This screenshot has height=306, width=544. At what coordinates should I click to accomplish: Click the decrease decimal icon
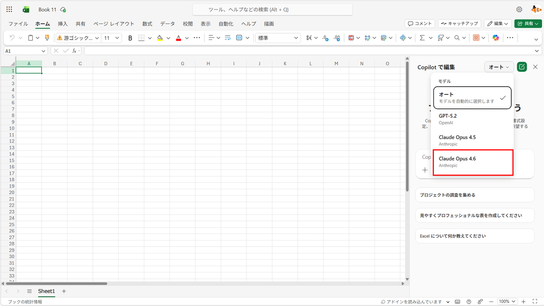click(x=337, y=38)
